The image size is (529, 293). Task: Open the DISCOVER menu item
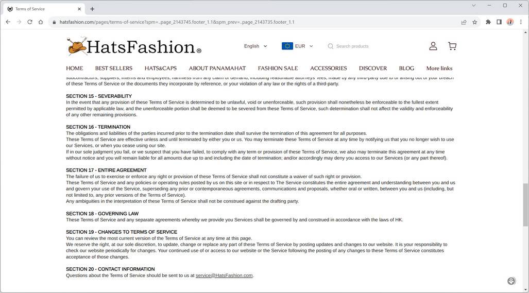click(373, 68)
